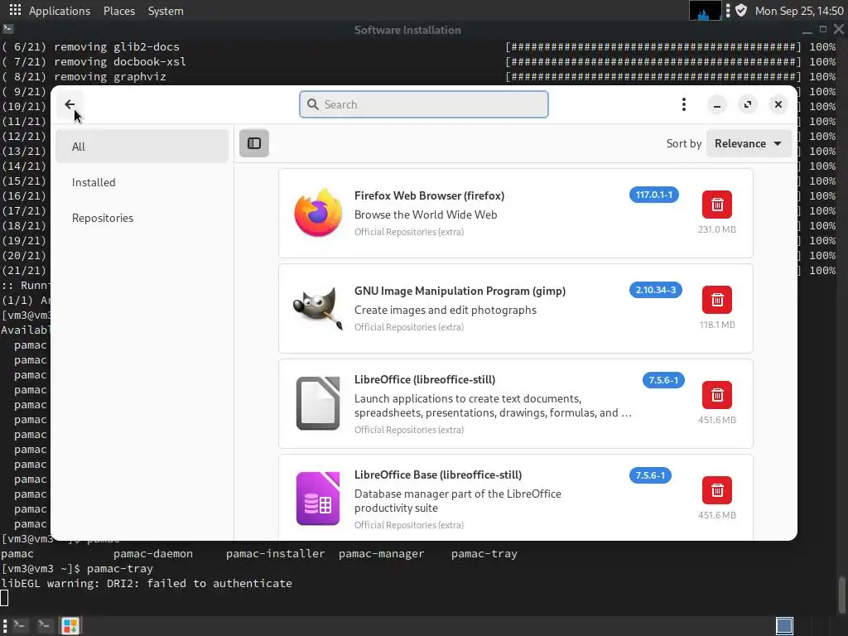The image size is (848, 636).
Task: Open the Firefox app icon
Action: pos(318,213)
